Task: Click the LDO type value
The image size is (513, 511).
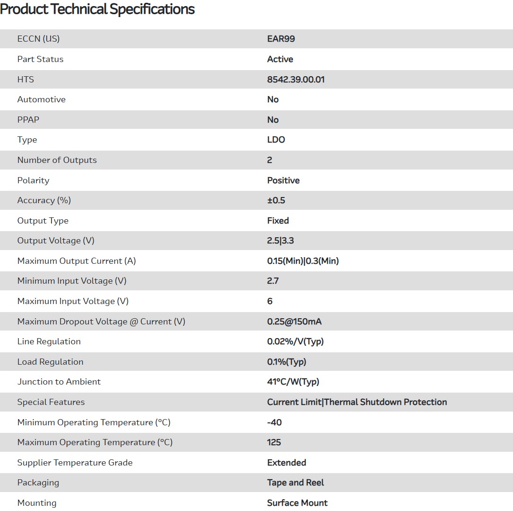Action: point(276,140)
